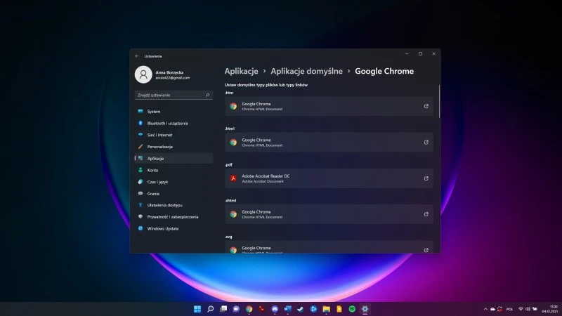Click OneDrive cloud tray icon
The height and width of the screenshot is (316, 562).
pyautogui.click(x=493, y=309)
